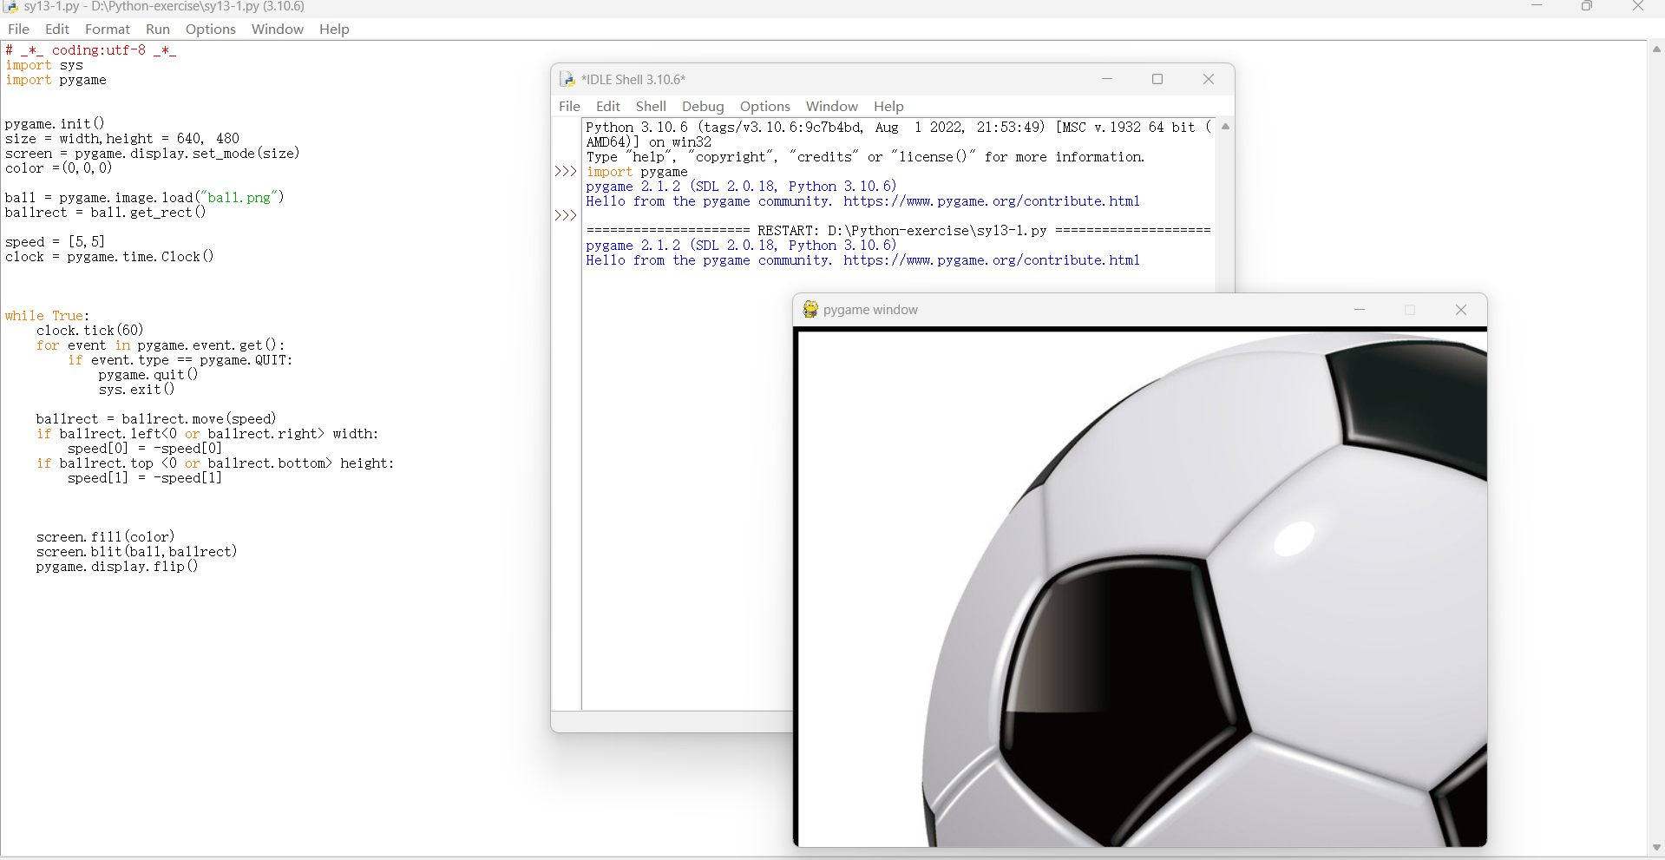Click the 'size = width,height = 640, 480' line

point(122,139)
